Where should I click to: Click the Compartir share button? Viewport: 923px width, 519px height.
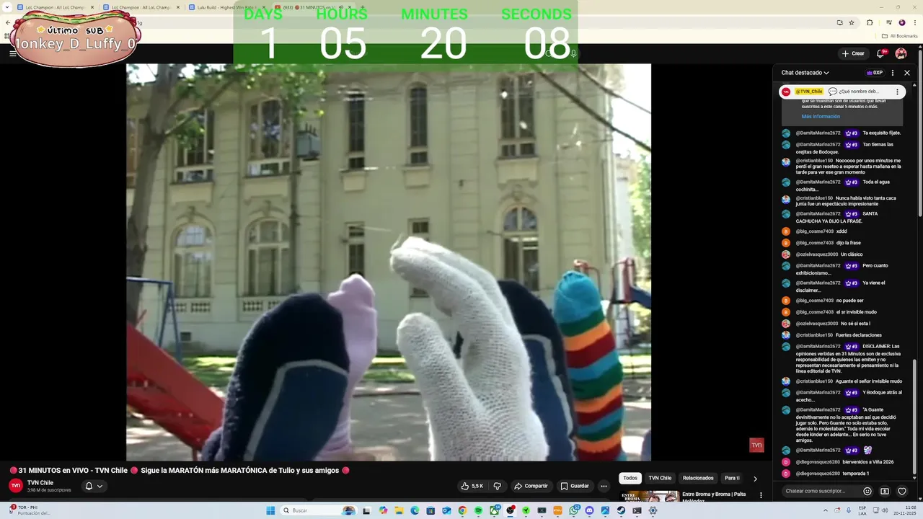point(531,486)
